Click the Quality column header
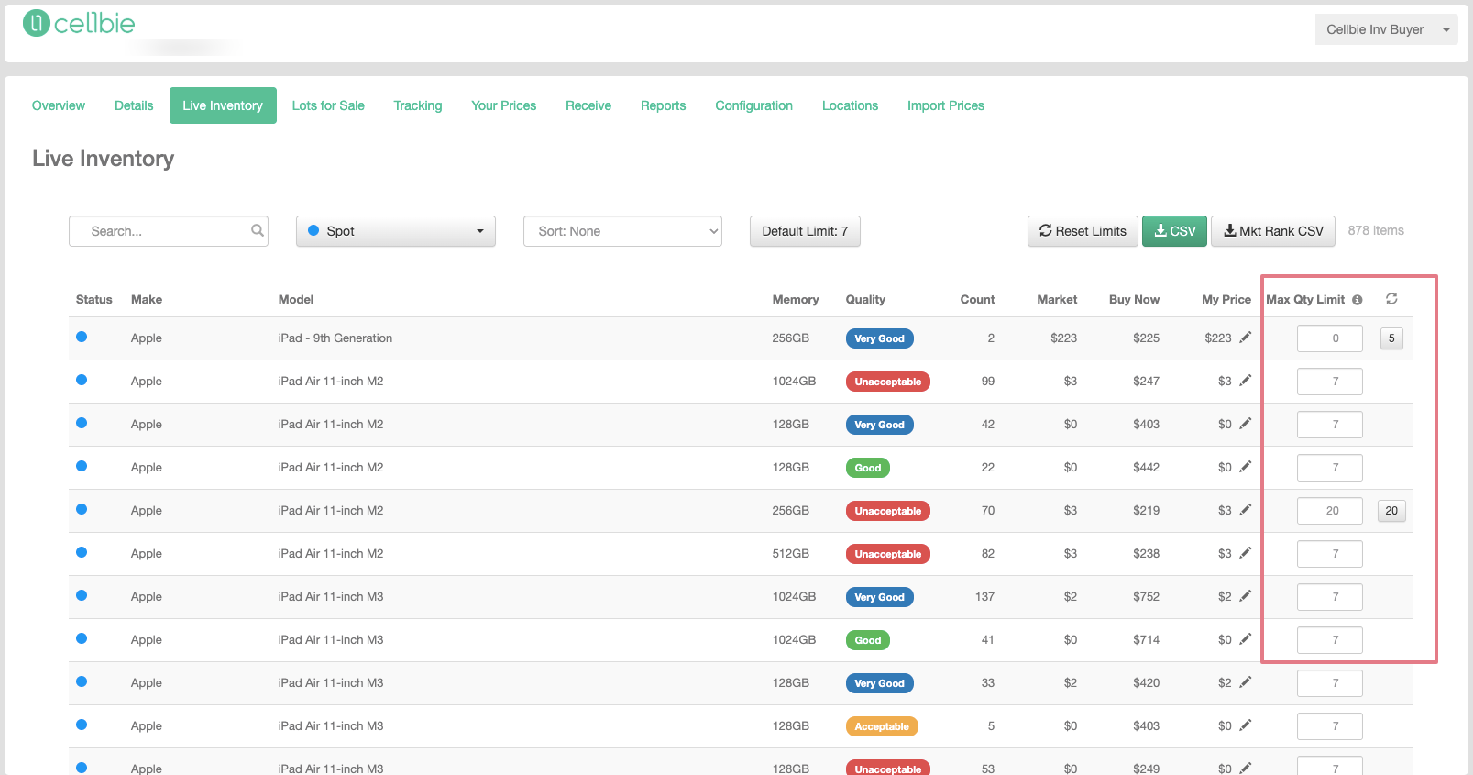 pyautogui.click(x=865, y=299)
